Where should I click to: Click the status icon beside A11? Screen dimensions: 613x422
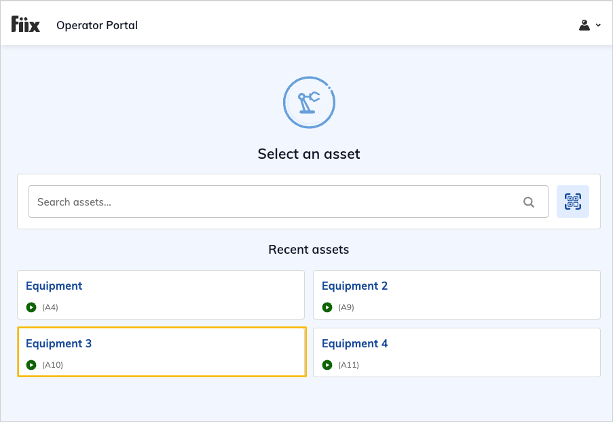(x=327, y=365)
